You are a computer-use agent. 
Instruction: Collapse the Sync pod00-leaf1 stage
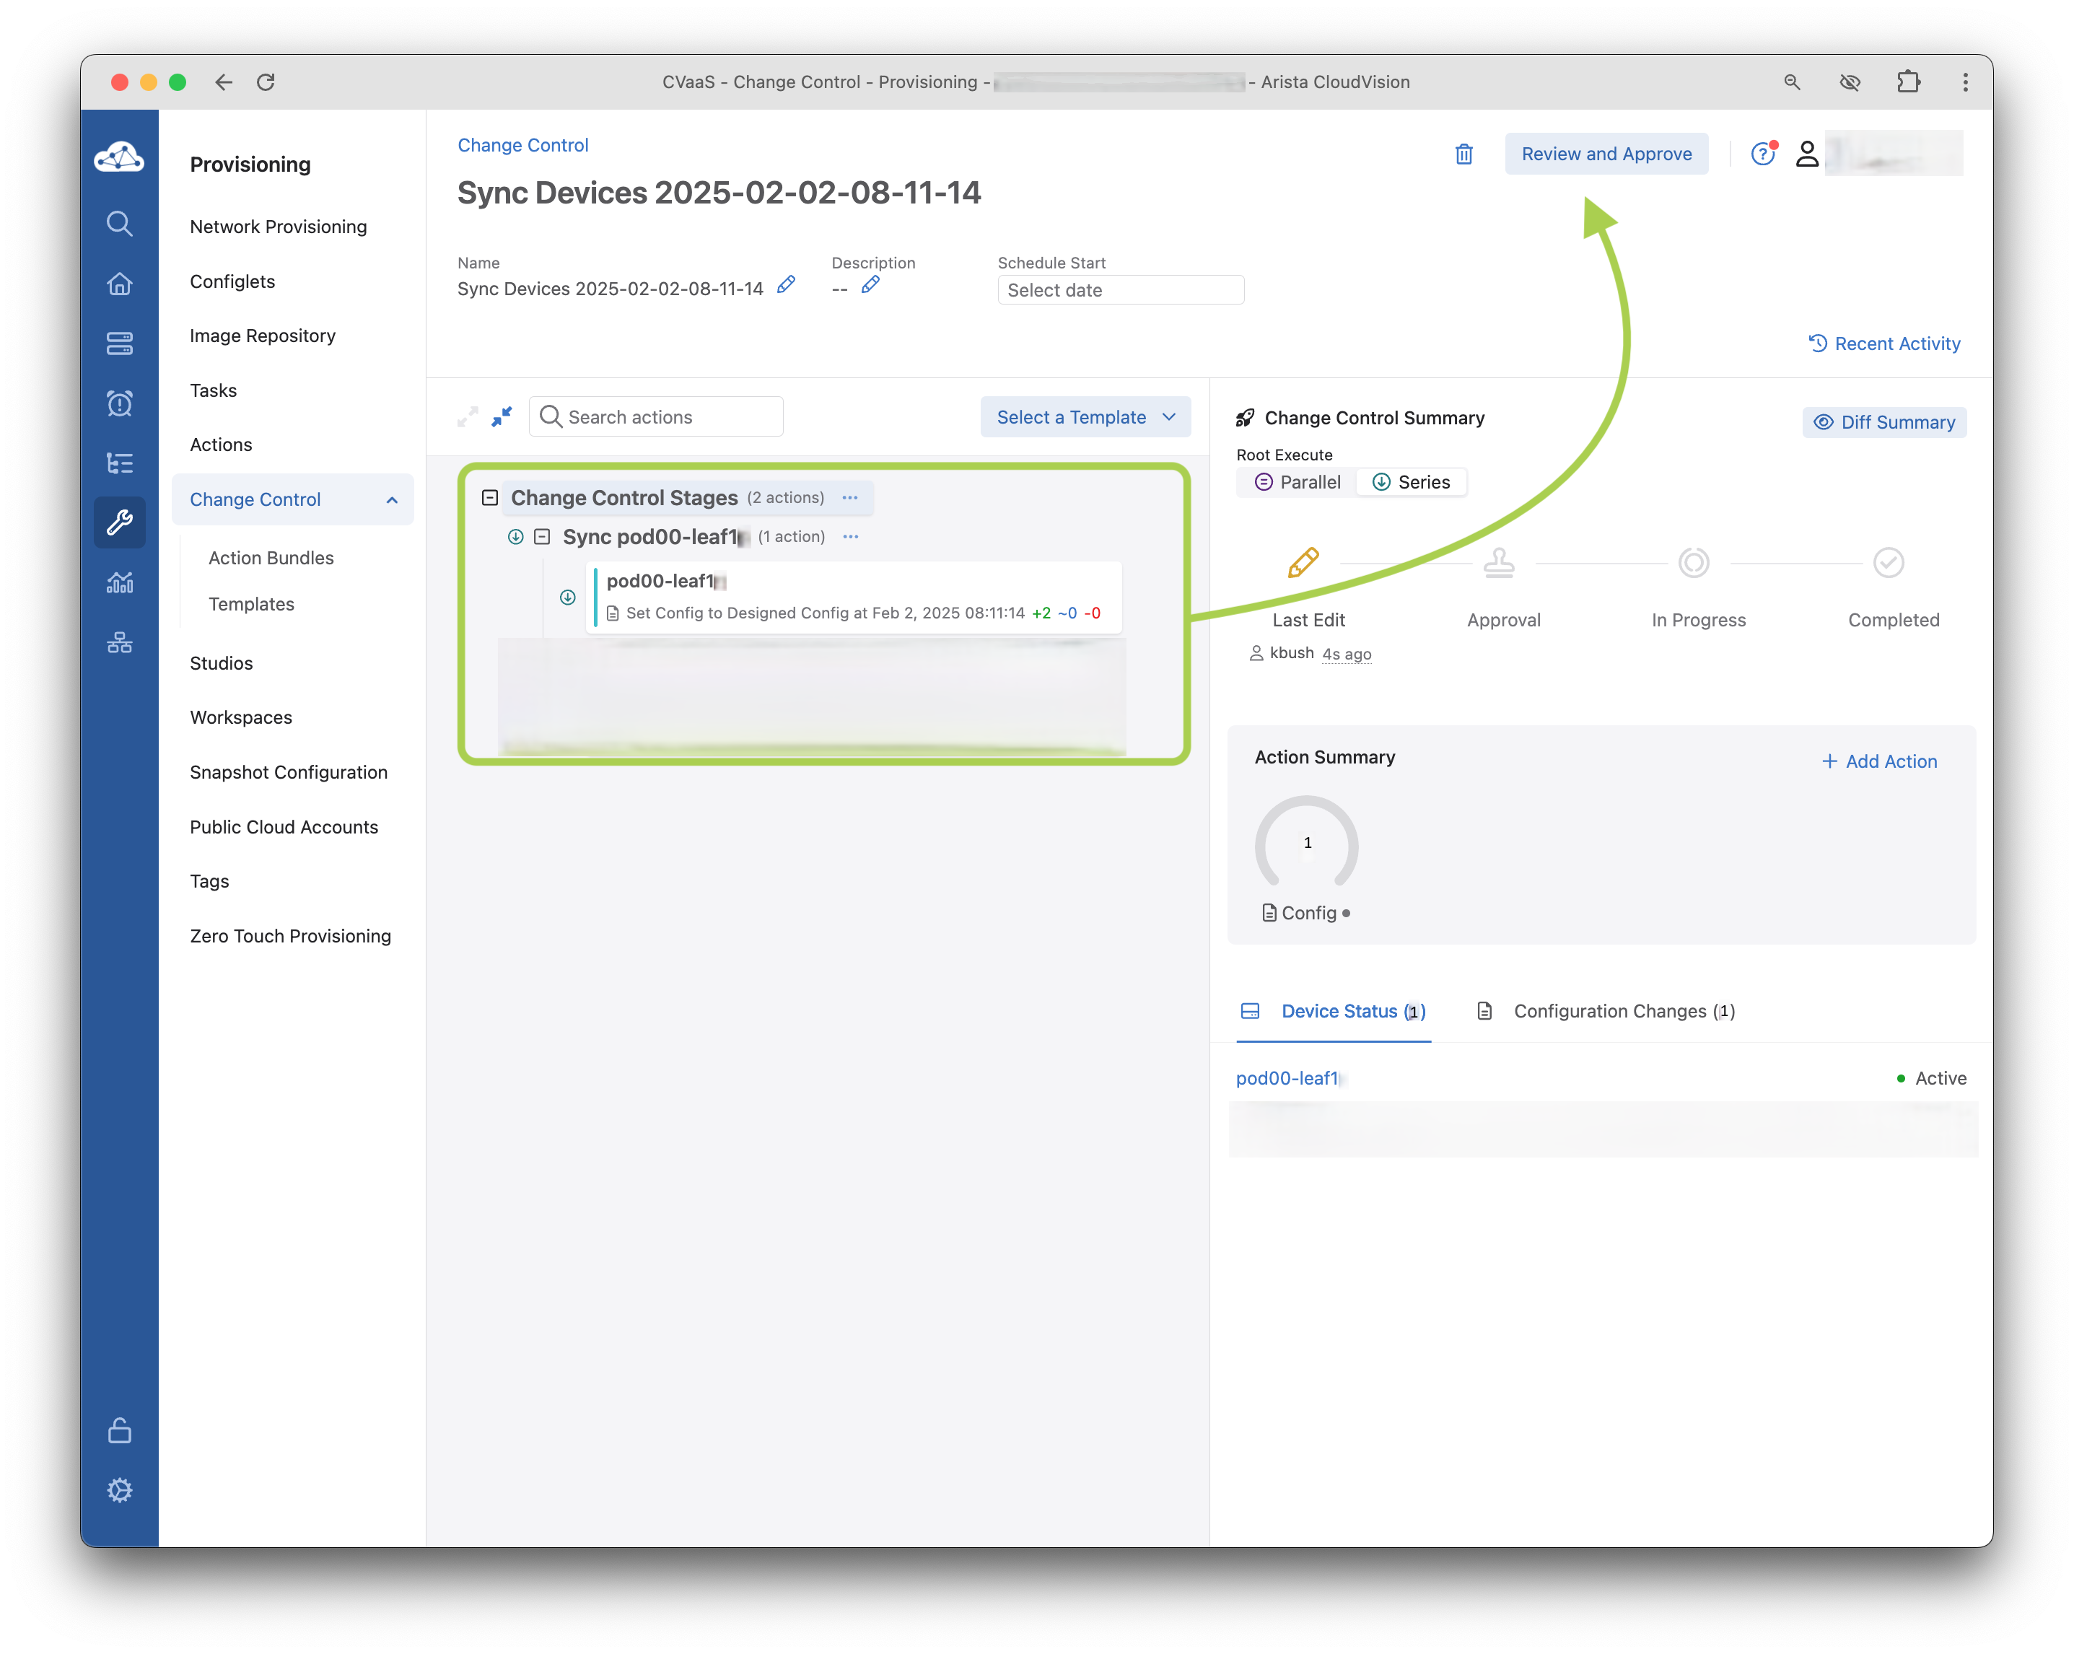pos(543,537)
